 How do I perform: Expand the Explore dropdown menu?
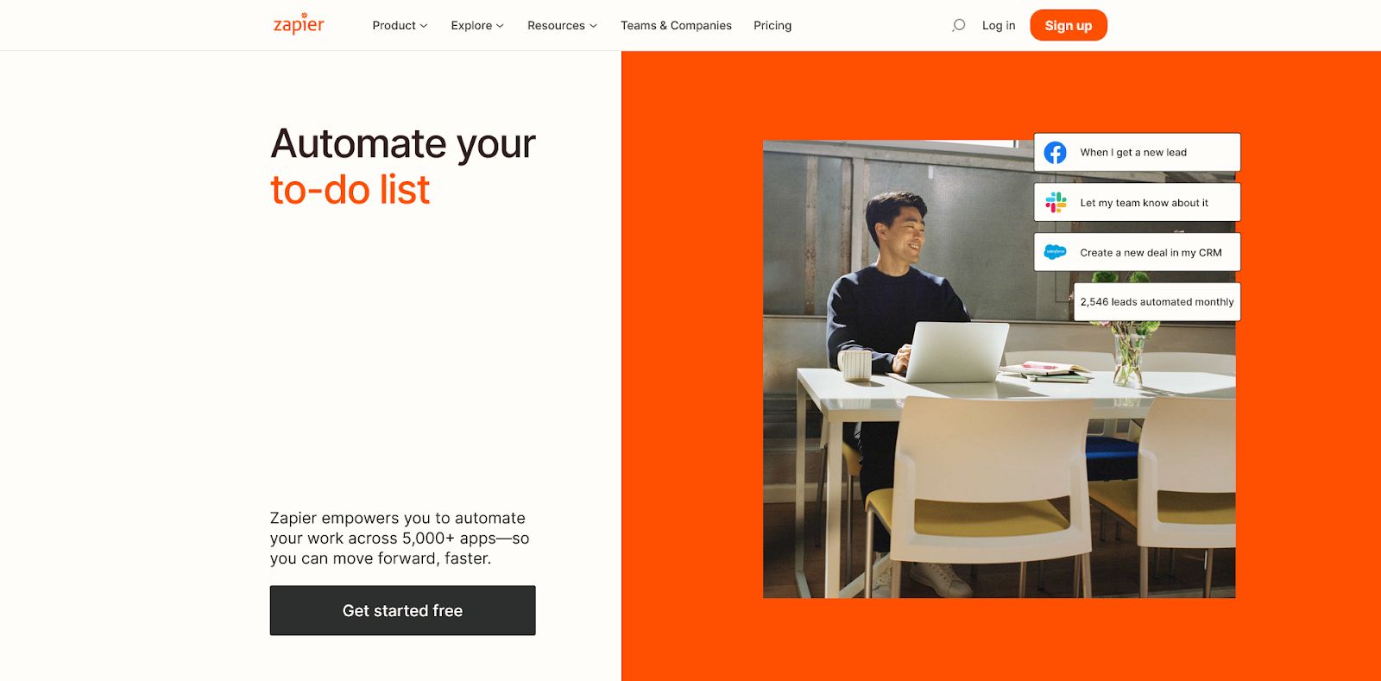(x=477, y=25)
